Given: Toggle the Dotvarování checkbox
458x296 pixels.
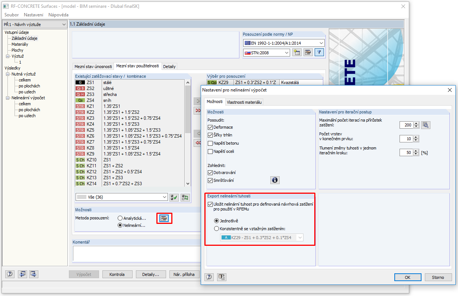Looking at the screenshot, I should [x=210, y=173].
